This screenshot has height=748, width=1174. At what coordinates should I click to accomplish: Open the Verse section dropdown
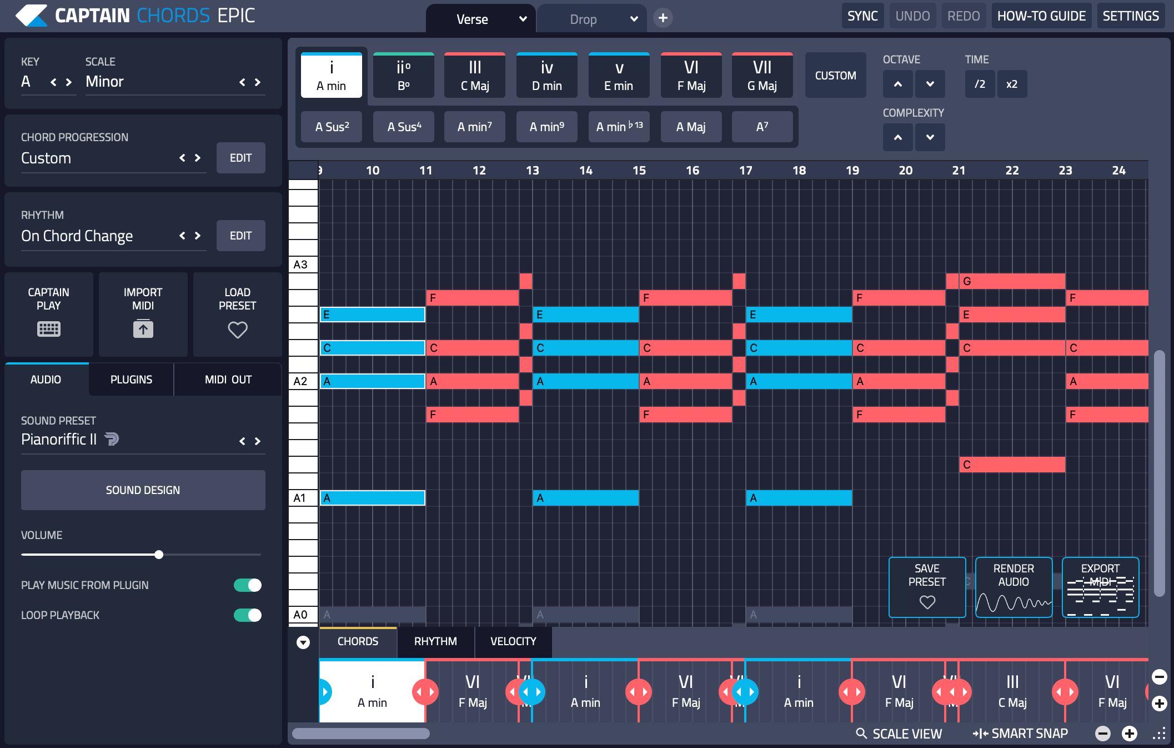[523, 19]
